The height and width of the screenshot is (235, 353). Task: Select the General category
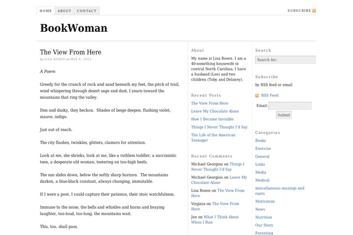click(x=262, y=156)
